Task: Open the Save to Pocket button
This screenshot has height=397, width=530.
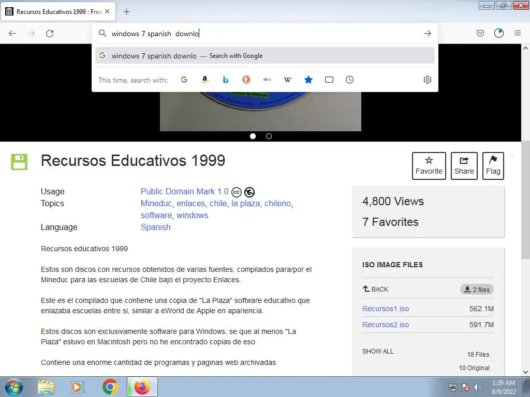Action: [x=480, y=33]
